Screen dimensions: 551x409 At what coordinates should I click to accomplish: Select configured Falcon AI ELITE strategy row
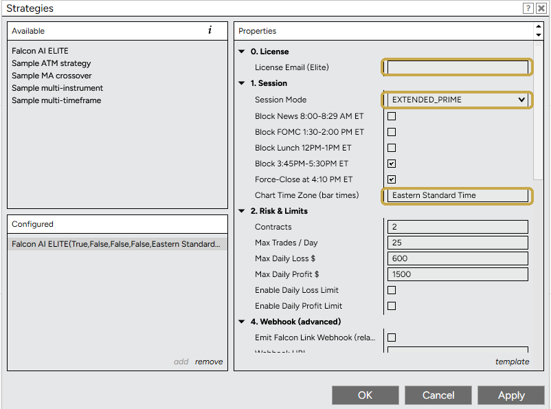pyautogui.click(x=117, y=244)
